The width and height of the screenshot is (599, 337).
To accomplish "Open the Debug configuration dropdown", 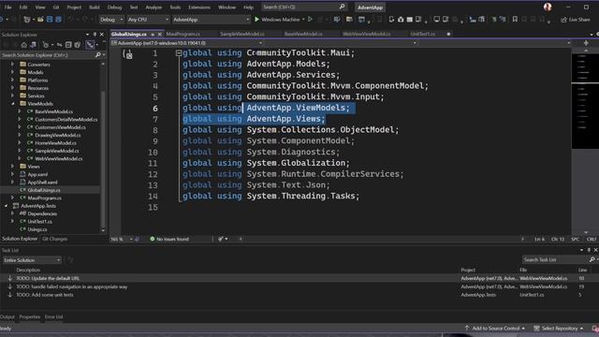I will (111, 20).
